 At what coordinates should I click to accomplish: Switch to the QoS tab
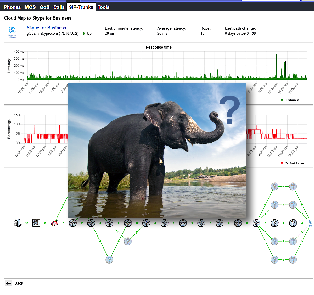click(44, 7)
